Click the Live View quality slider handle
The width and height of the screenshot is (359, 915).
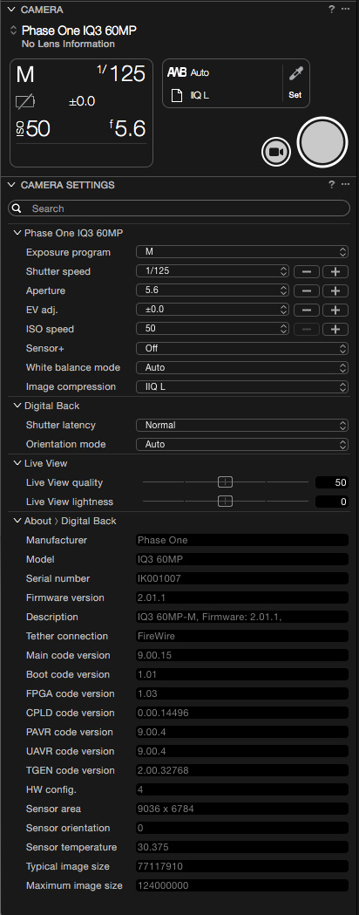[225, 482]
